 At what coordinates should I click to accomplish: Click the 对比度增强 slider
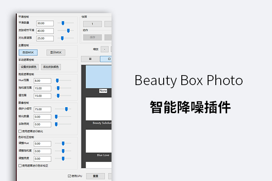(66, 38)
